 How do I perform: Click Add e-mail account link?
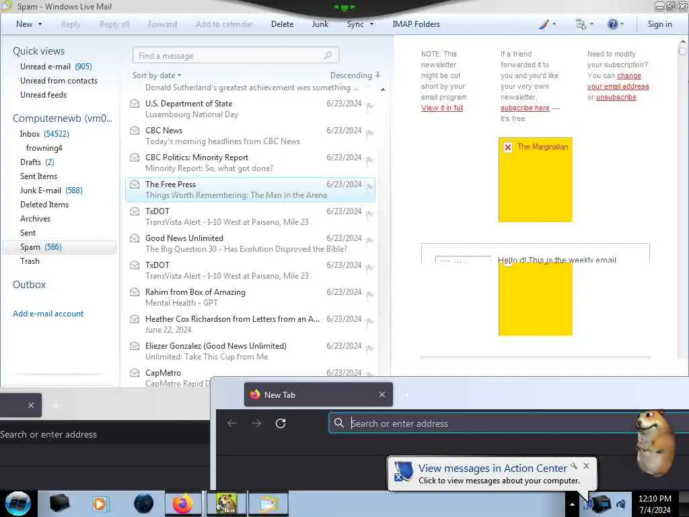coord(48,314)
